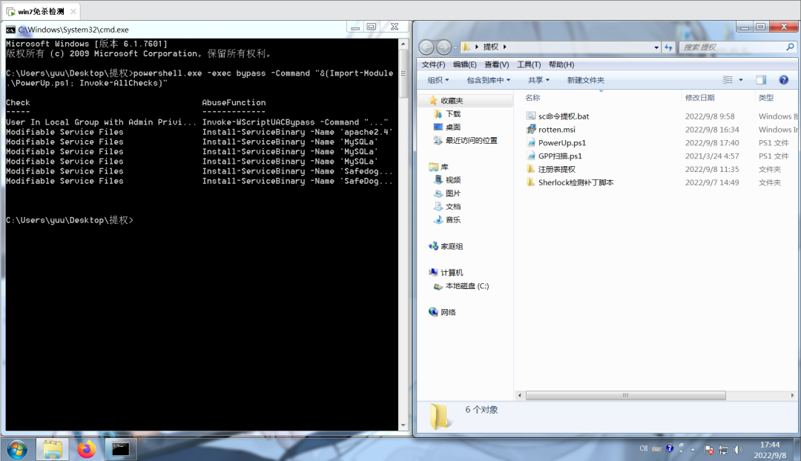Switch input method via CH language indicator
Screen dimensions: 801x461
[x=644, y=448]
